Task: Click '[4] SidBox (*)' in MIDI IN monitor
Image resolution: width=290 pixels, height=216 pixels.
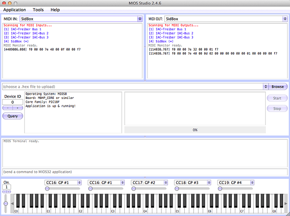Action: click(x=16, y=41)
